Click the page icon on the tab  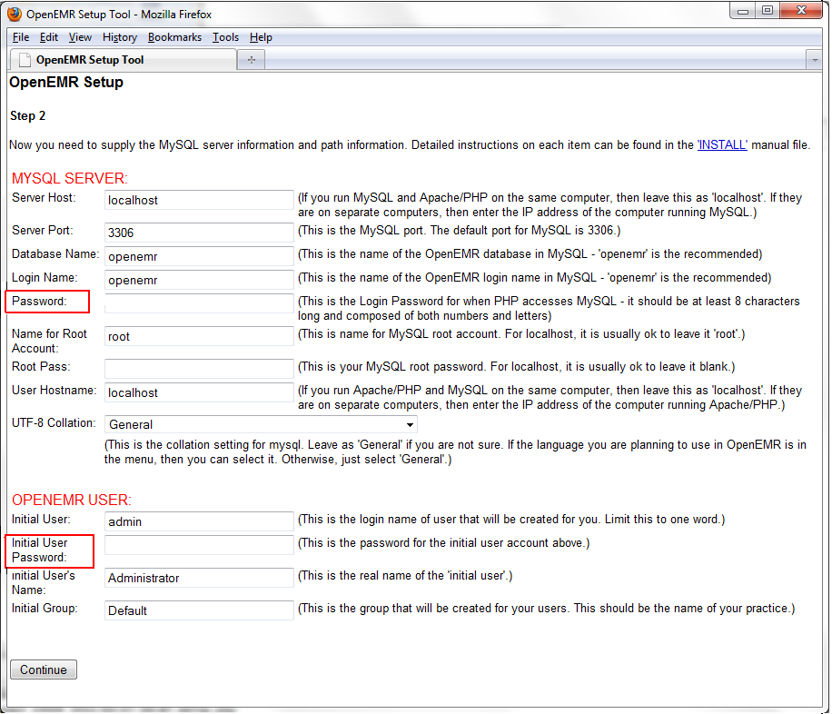coord(25,60)
